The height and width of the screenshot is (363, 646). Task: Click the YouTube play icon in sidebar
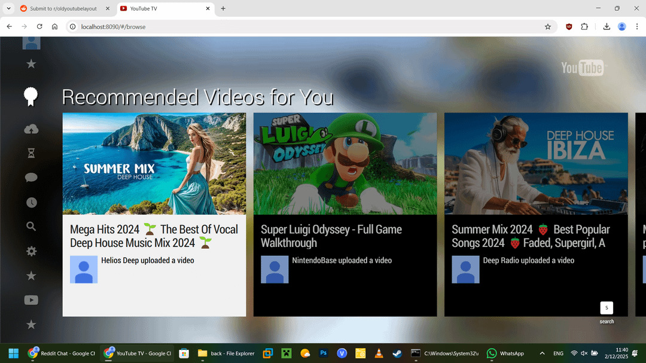(x=31, y=300)
